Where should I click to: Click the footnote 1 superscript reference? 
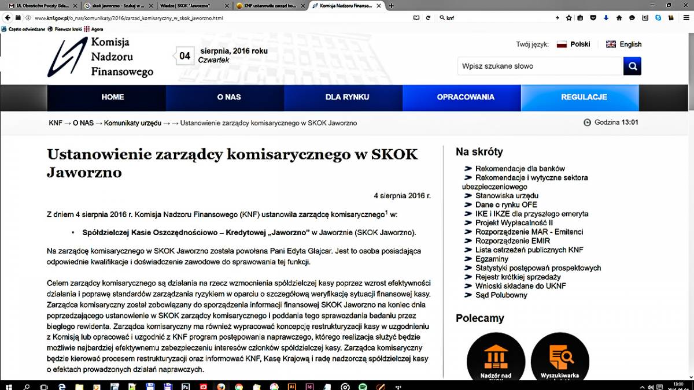click(x=386, y=212)
